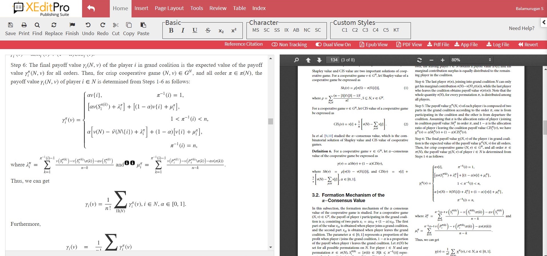Switch to PDF View
Screen dimensions: 547x256
[x=409, y=45]
